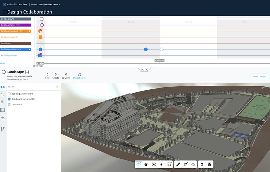Open the Camera interactions zoom window tool
270x172 pixels.
[x=169, y=164]
